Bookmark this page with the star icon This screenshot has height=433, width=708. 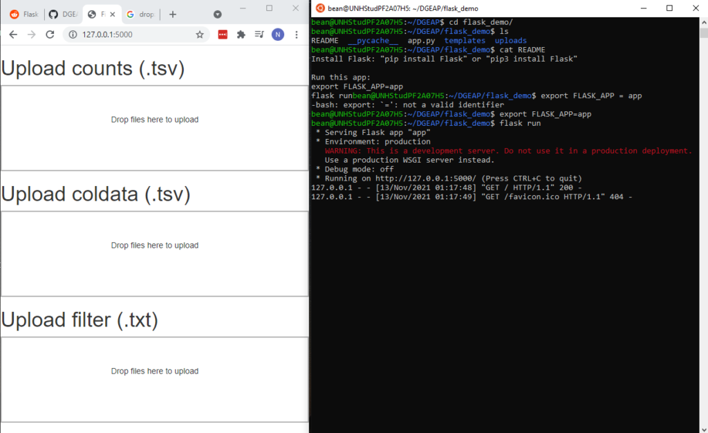[x=200, y=35]
